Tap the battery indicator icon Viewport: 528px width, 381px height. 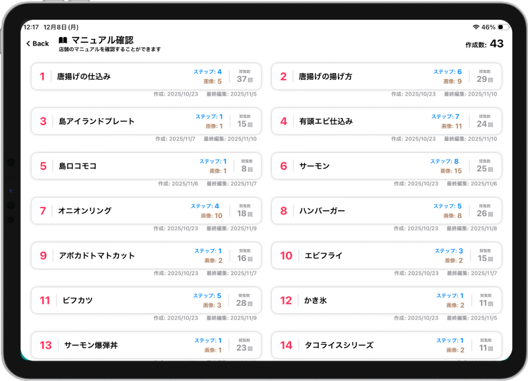(504, 27)
